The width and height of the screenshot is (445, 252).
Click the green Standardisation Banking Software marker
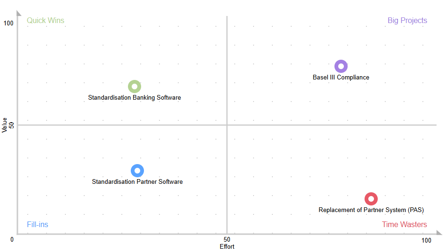135,87
